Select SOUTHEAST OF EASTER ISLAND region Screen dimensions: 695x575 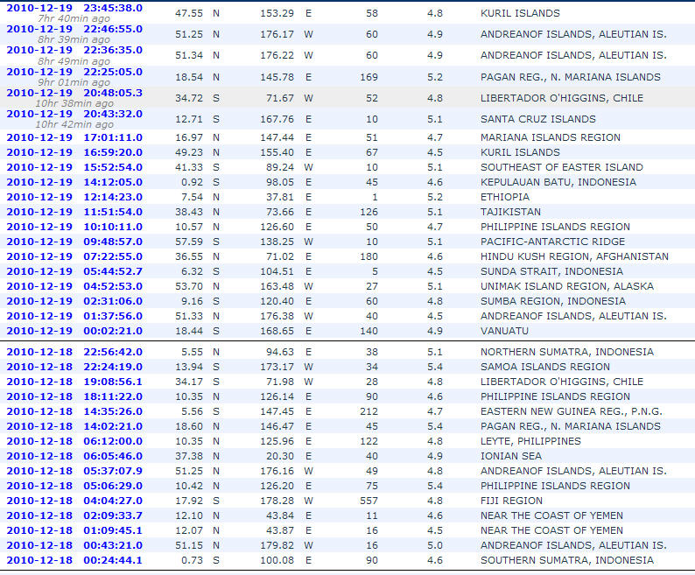(562, 167)
